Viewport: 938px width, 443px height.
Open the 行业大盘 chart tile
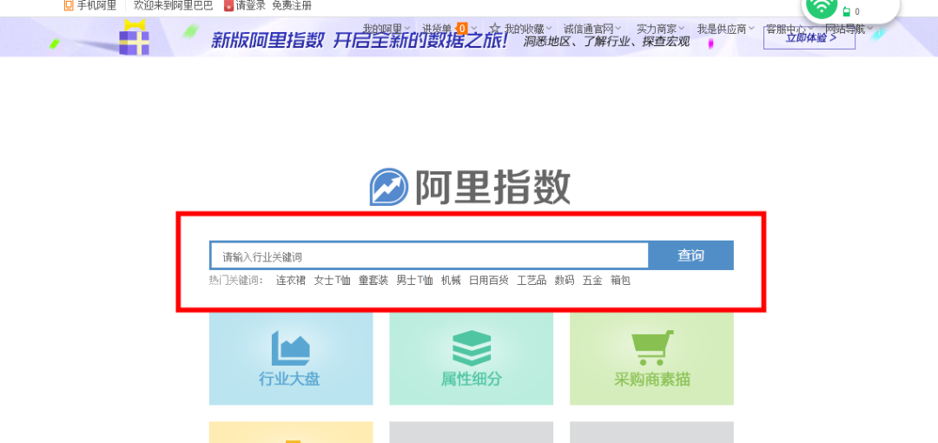291,358
